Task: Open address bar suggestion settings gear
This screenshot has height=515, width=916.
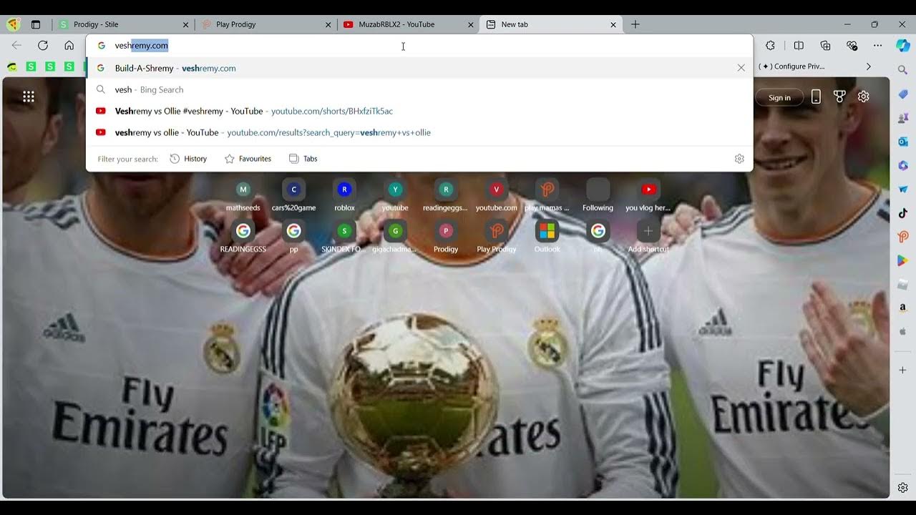Action: [739, 159]
